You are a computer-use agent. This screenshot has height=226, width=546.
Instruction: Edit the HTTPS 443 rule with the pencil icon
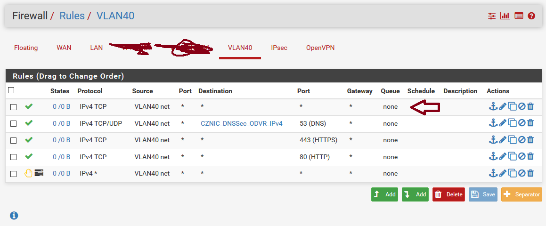503,140
